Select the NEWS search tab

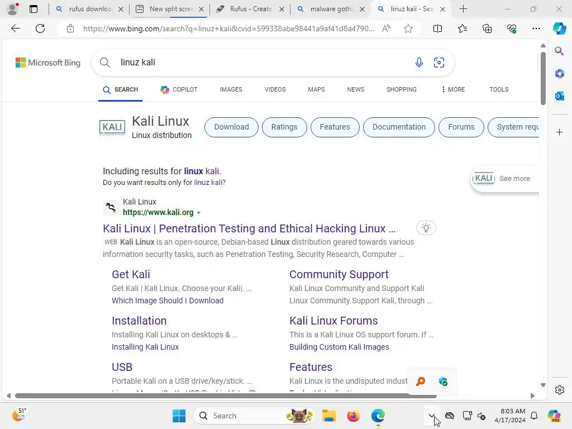(356, 89)
